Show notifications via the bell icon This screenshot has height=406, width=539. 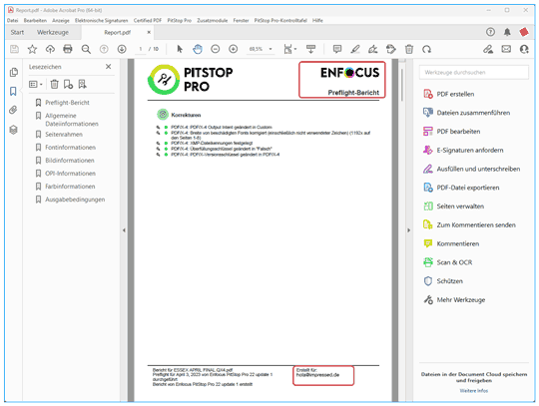(507, 32)
